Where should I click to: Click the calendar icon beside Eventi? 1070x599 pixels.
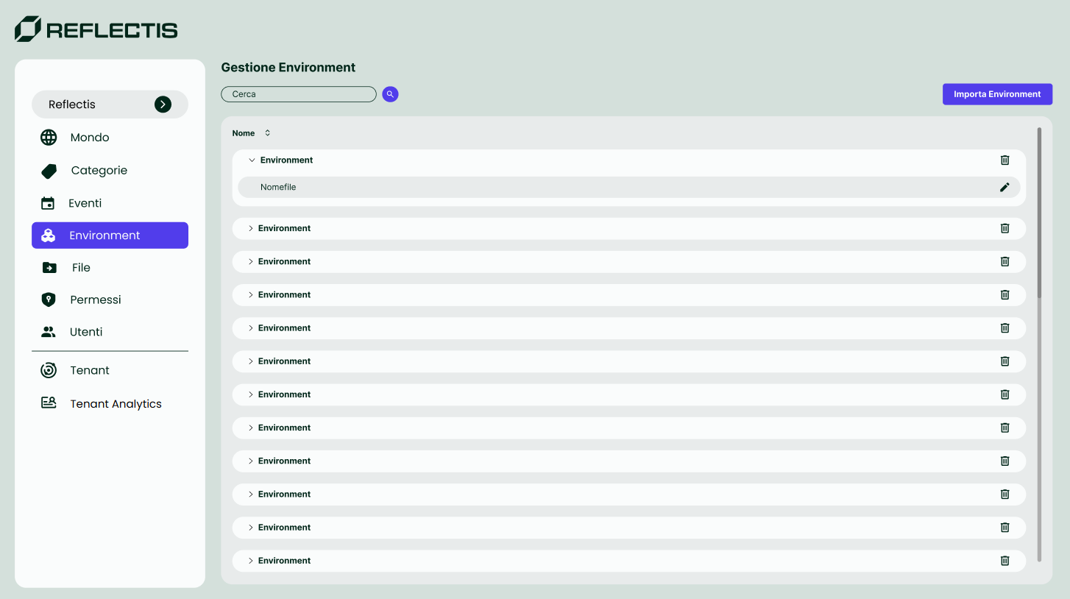tap(48, 204)
